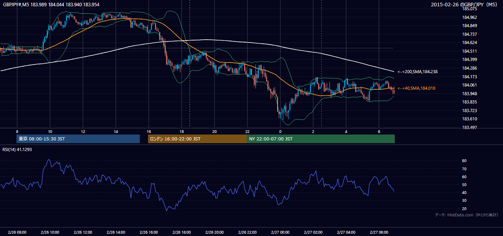503x236 pixels.
Task: Click price axis value 184.737
Action: pos(470,34)
